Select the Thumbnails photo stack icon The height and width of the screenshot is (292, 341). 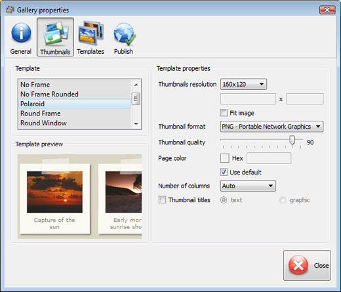point(56,33)
